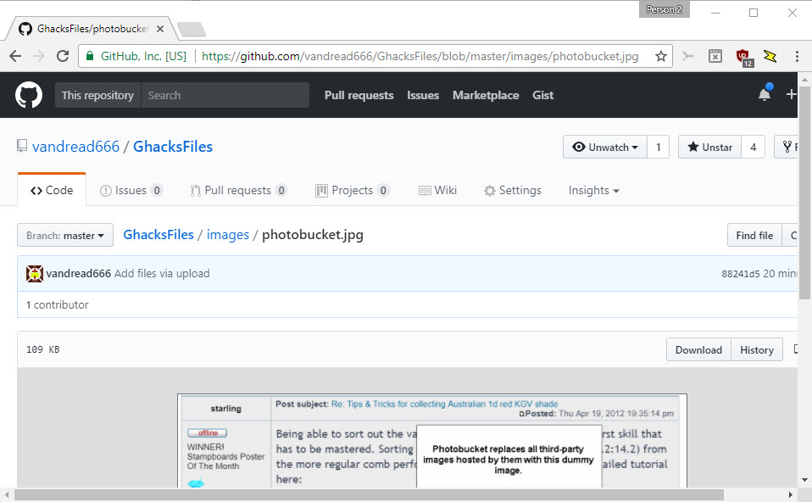Open Gist in header navigation
This screenshot has height=502, width=812.
[542, 95]
